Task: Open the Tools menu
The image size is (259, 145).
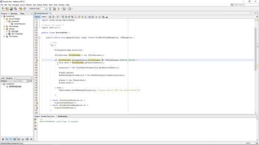Action: click(x=55, y=5)
